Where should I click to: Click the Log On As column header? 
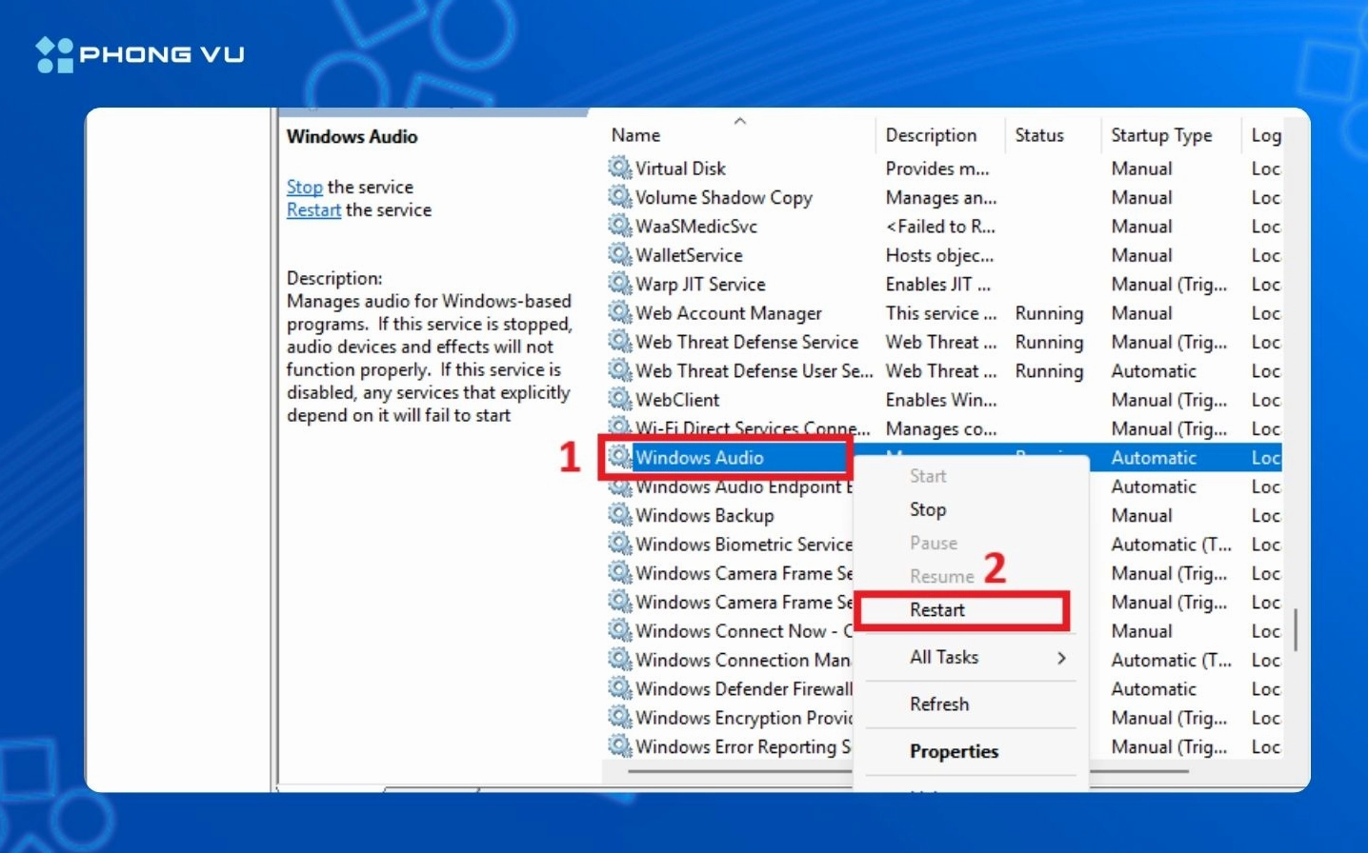[x=1265, y=135]
